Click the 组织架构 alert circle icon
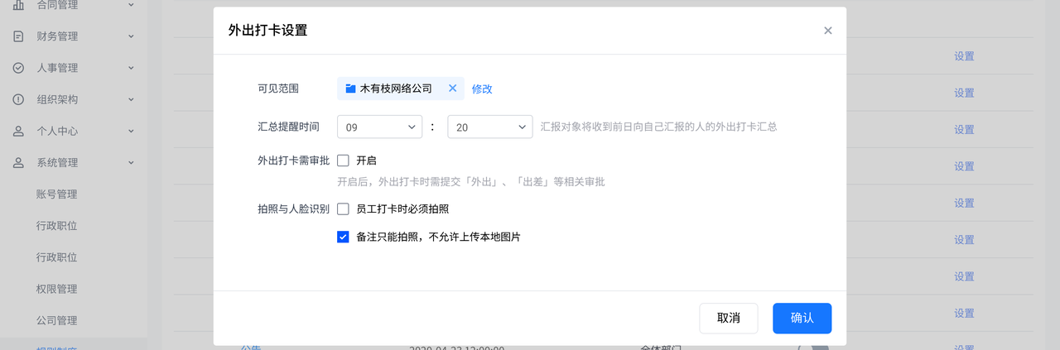This screenshot has height=350, width=1060. pos(18,99)
